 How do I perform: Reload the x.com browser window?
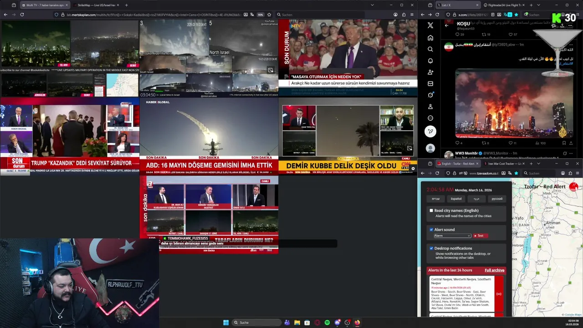click(x=437, y=15)
